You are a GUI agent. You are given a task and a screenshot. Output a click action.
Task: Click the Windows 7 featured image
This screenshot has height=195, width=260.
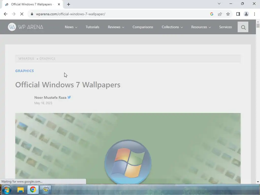pos(128,148)
